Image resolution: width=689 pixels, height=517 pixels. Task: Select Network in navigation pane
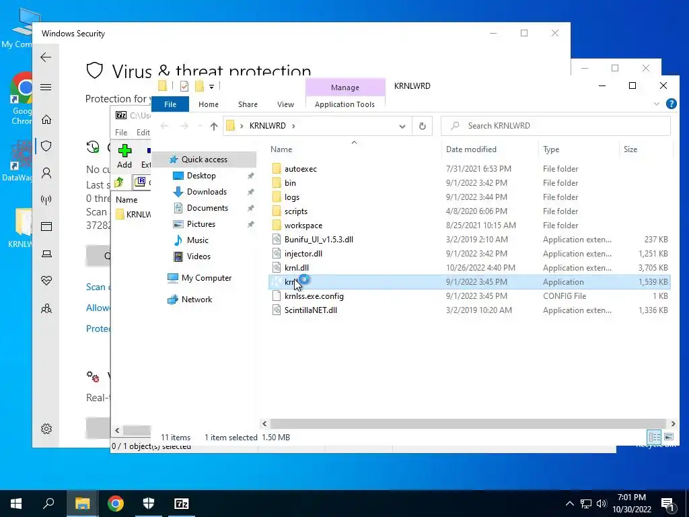coord(197,300)
